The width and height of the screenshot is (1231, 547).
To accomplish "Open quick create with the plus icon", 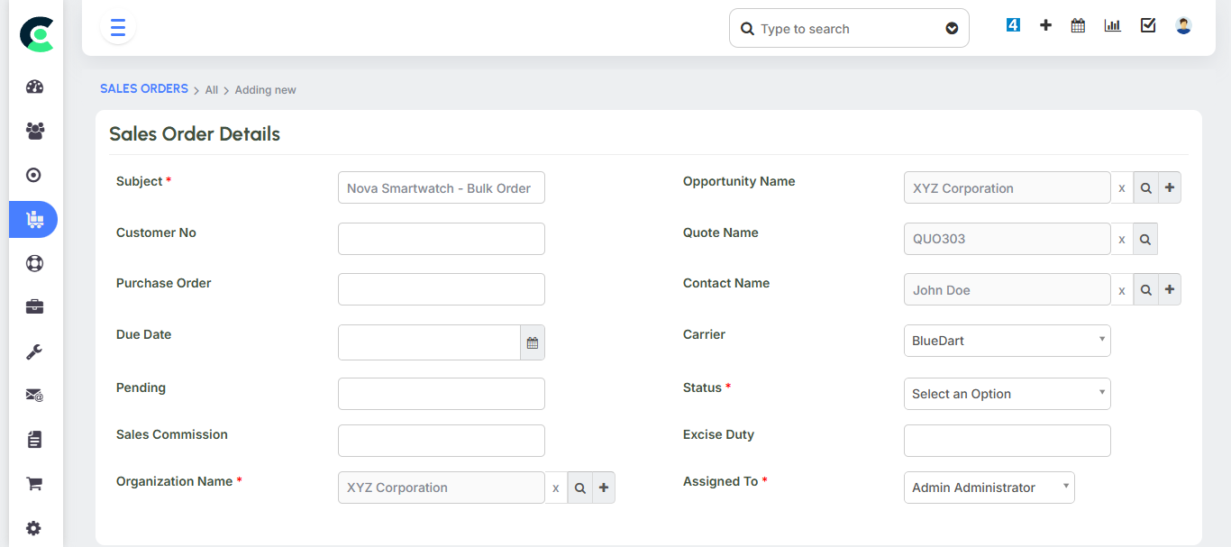I will [1044, 24].
